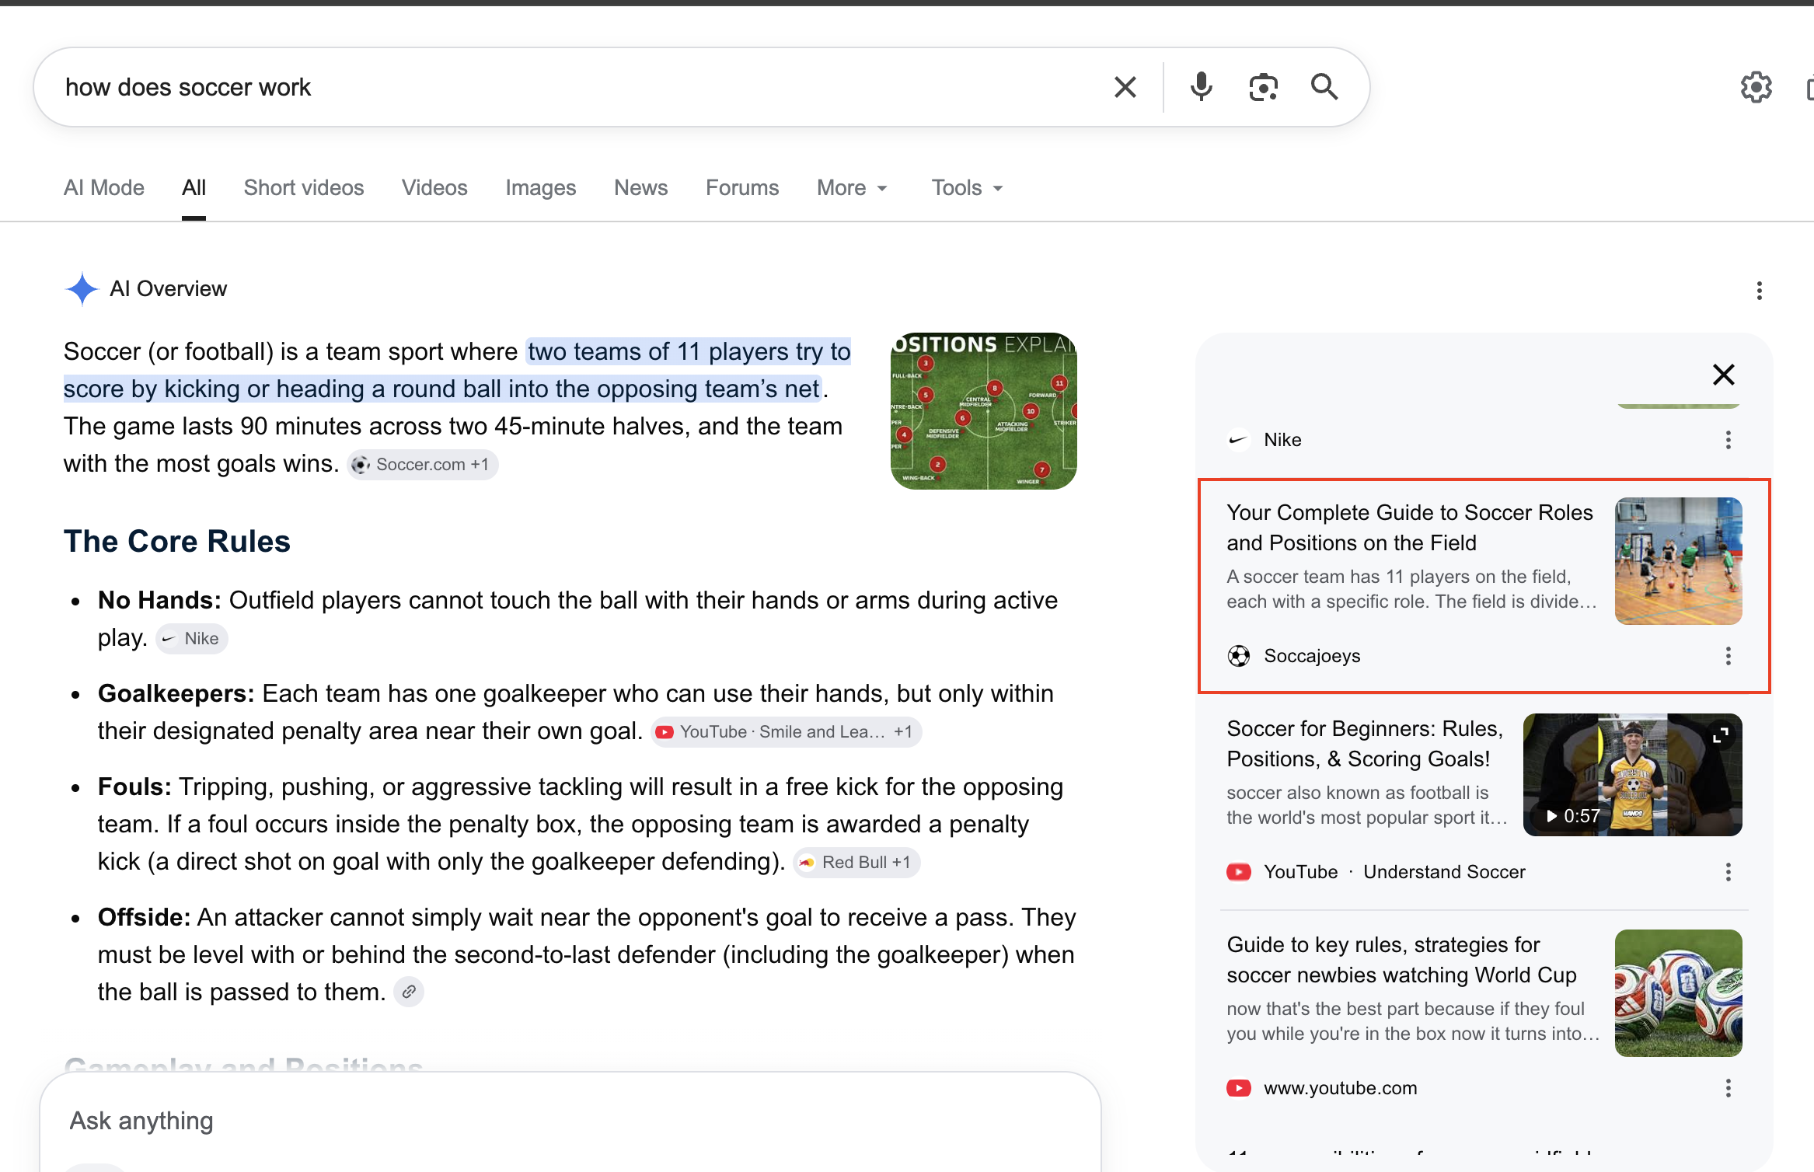
Task: Clear the search box with the X icon
Action: tap(1125, 87)
